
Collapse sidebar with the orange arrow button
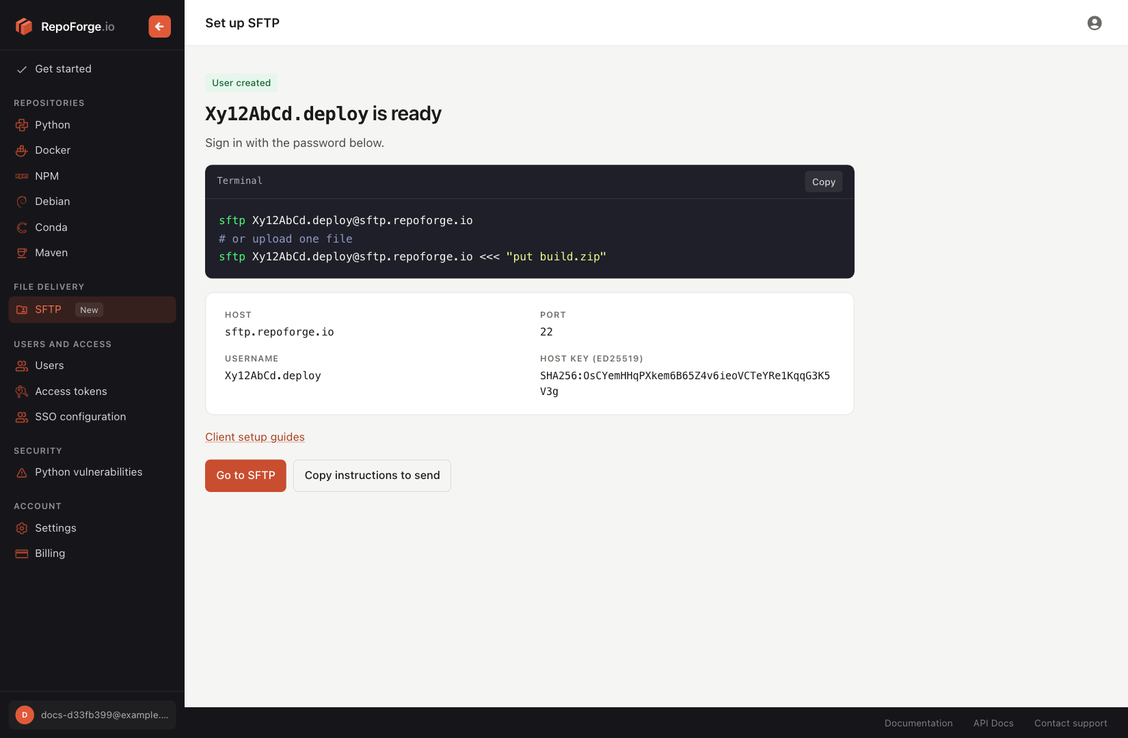[x=159, y=27]
